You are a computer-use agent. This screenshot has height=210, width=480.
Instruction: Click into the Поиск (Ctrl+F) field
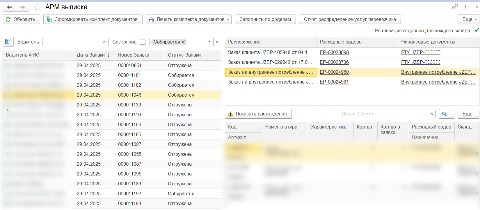[384, 114]
